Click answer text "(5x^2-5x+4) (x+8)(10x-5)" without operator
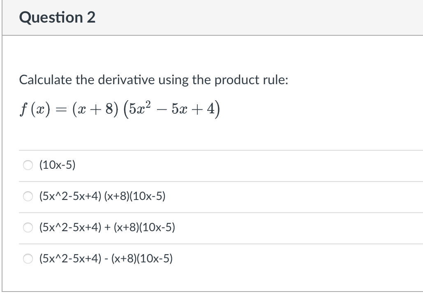423x294 pixels. pyautogui.click(x=102, y=197)
